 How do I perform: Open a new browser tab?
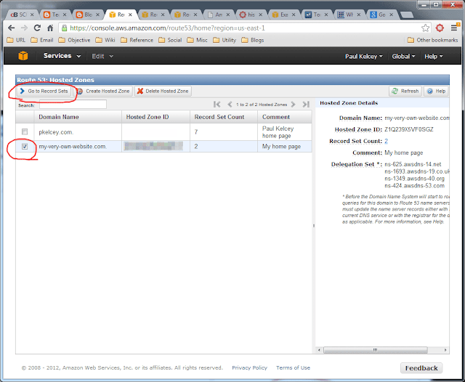coord(407,15)
